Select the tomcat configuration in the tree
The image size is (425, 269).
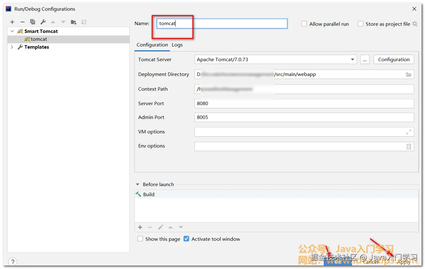pyautogui.click(x=68, y=39)
